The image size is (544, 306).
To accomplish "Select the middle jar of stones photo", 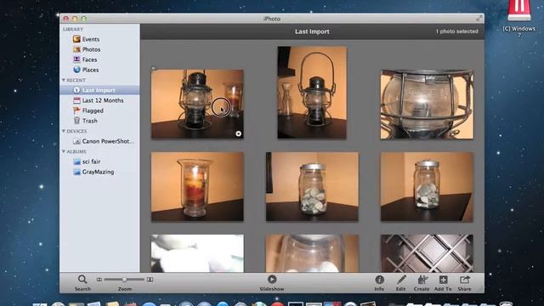I will click(x=312, y=187).
